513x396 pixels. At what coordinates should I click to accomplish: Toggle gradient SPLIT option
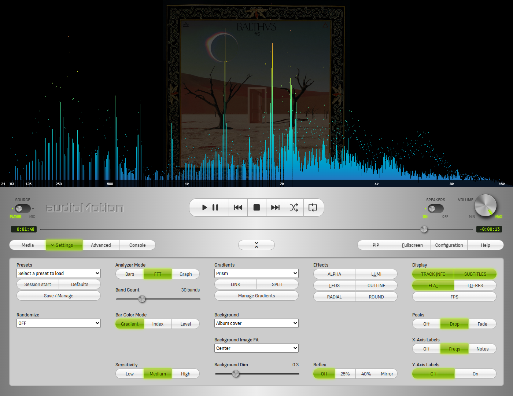tap(277, 284)
